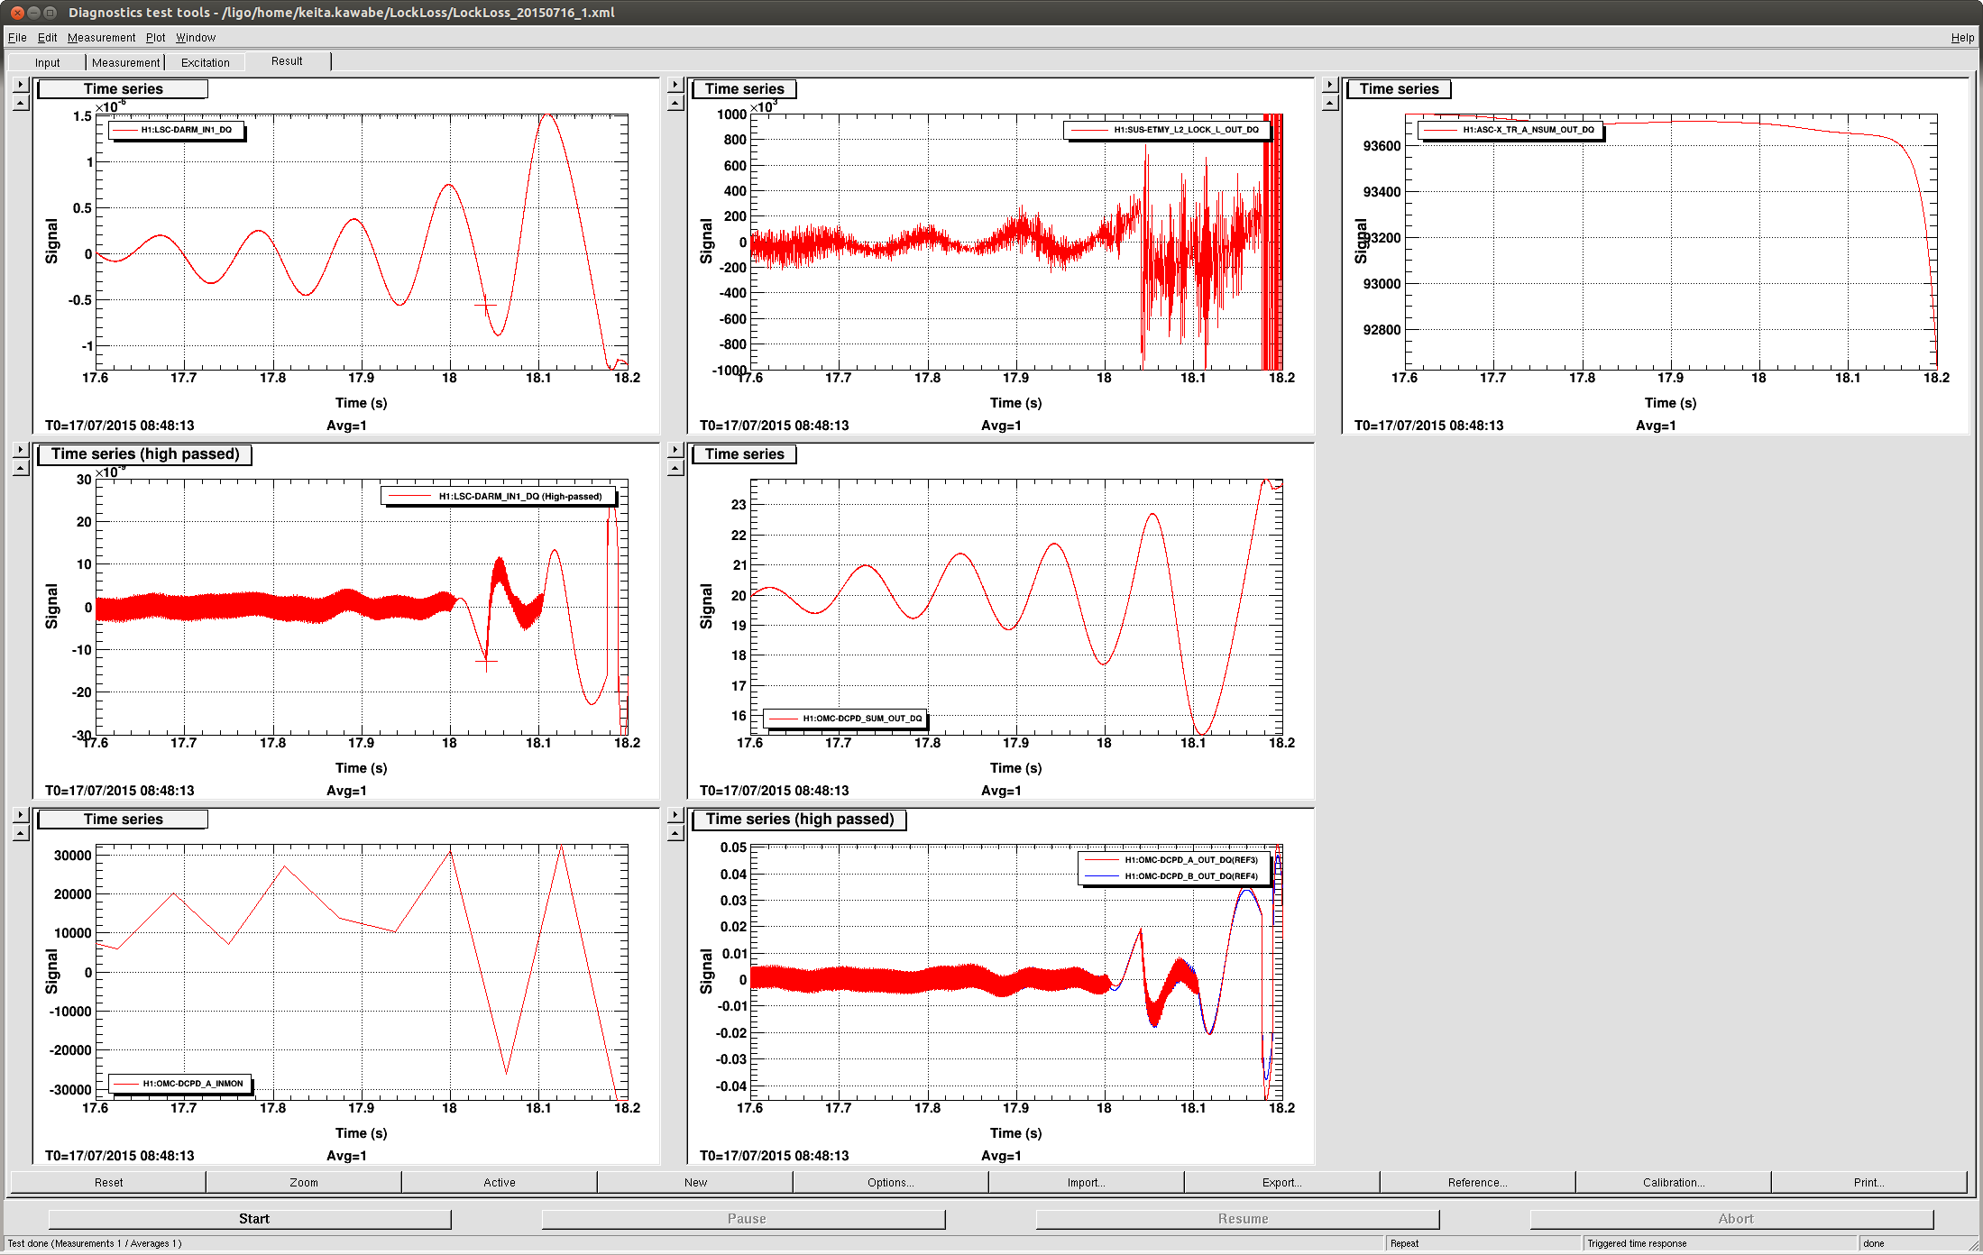Open the Help menu
This screenshot has height=1255, width=1983.
tap(1962, 37)
